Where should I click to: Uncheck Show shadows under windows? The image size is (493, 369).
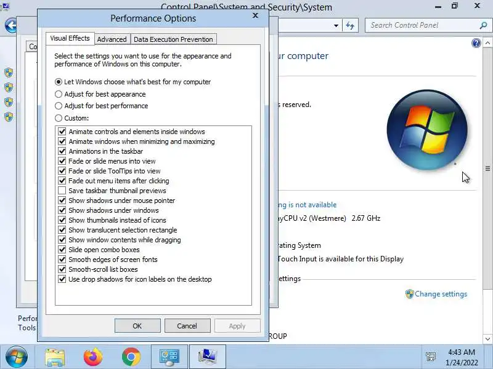(62, 210)
